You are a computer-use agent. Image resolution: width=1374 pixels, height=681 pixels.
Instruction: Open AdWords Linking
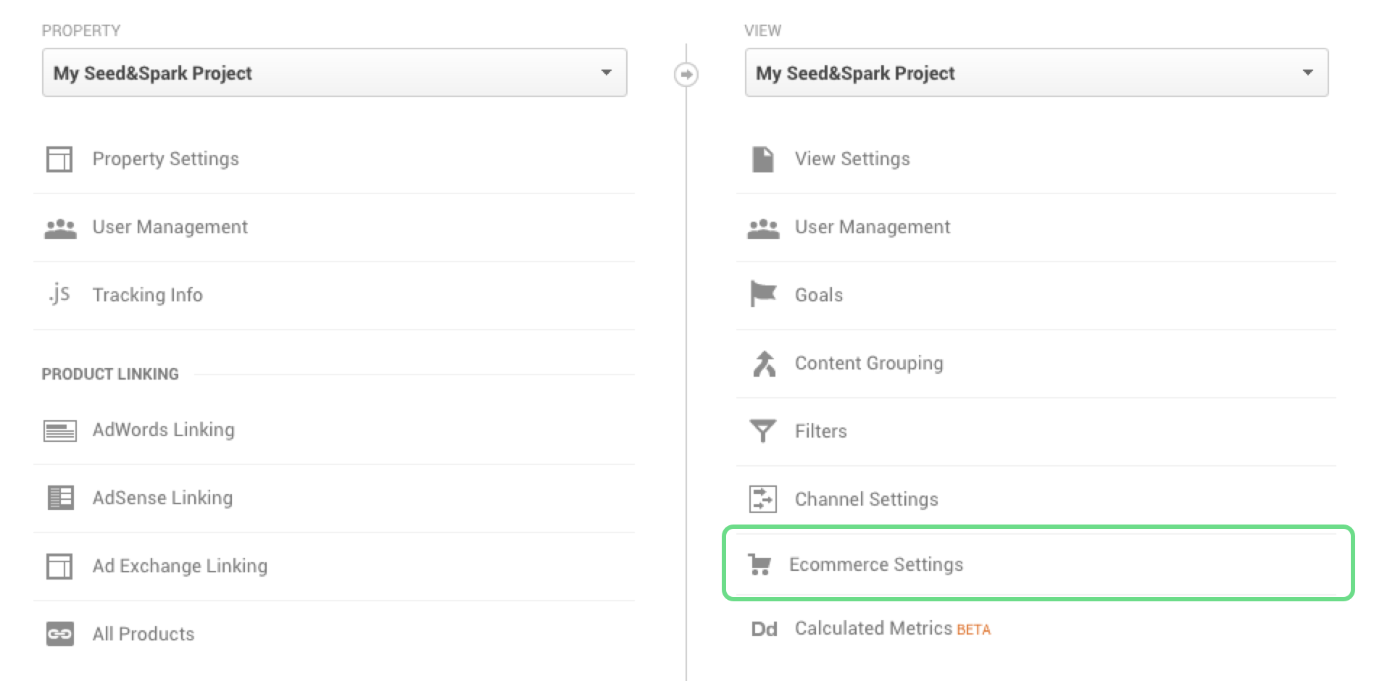point(163,430)
